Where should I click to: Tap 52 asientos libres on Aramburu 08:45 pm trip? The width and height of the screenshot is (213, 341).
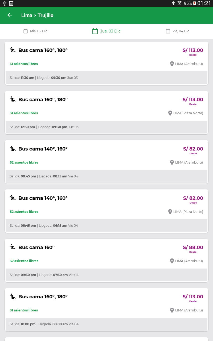click(x=24, y=163)
